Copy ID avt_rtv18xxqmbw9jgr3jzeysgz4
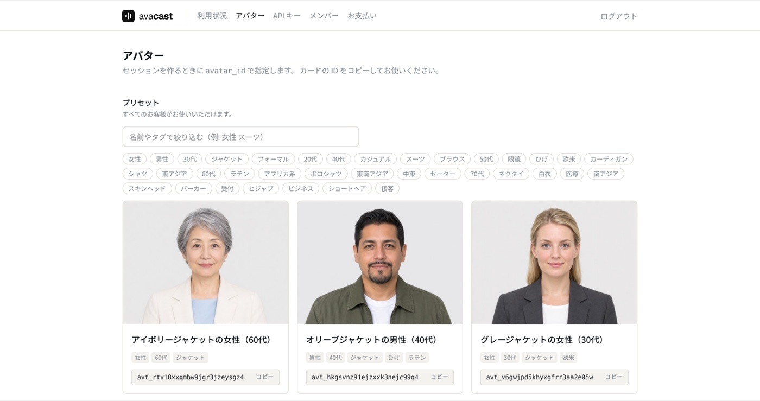 [265, 377]
